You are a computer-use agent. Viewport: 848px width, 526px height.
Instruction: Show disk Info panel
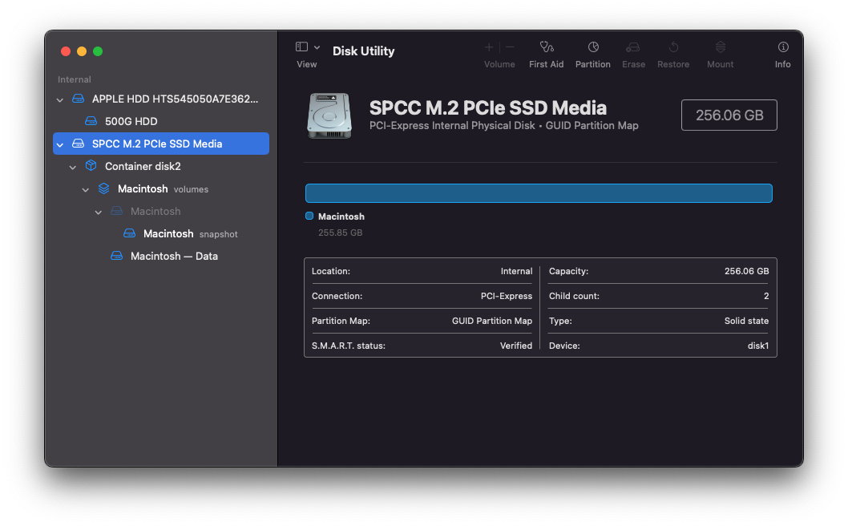click(x=783, y=47)
